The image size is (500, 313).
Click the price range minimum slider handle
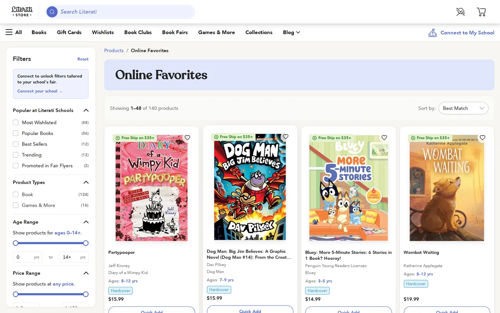16,294
